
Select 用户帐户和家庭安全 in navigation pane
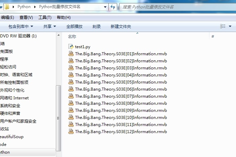coord(18,121)
